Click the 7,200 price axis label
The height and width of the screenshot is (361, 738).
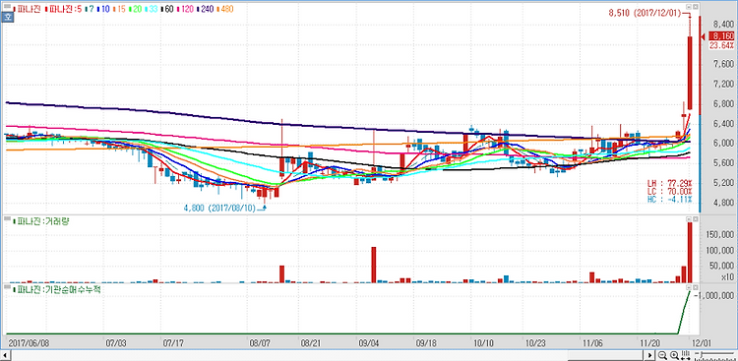coord(723,85)
